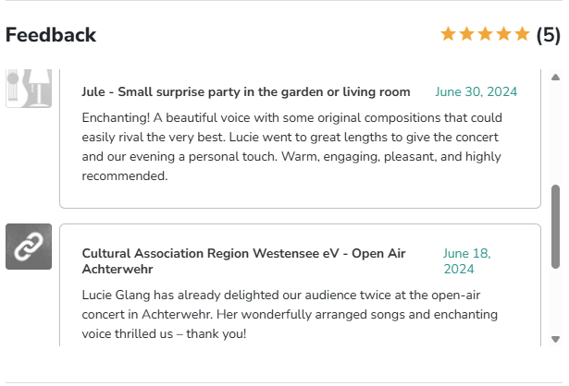Click Jule's reviewer avatar thumbnail

(x=29, y=88)
